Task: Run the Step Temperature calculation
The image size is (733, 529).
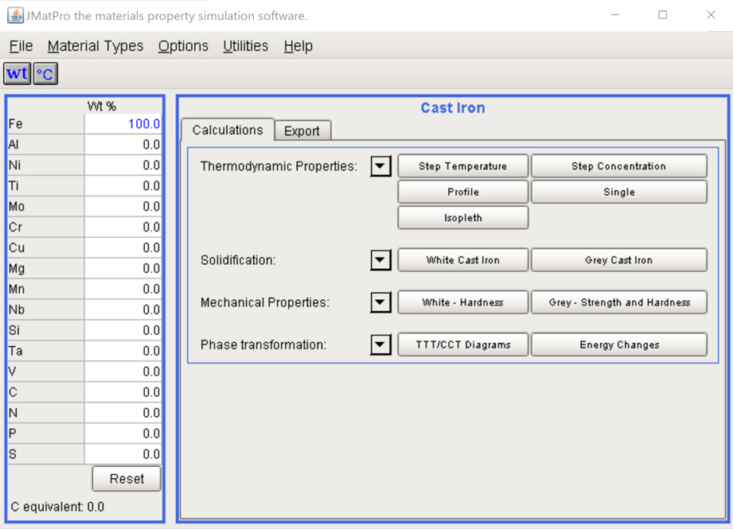Action: coord(462,166)
